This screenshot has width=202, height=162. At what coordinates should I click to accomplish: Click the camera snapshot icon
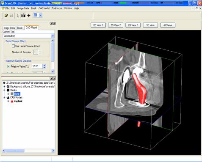point(23,15)
